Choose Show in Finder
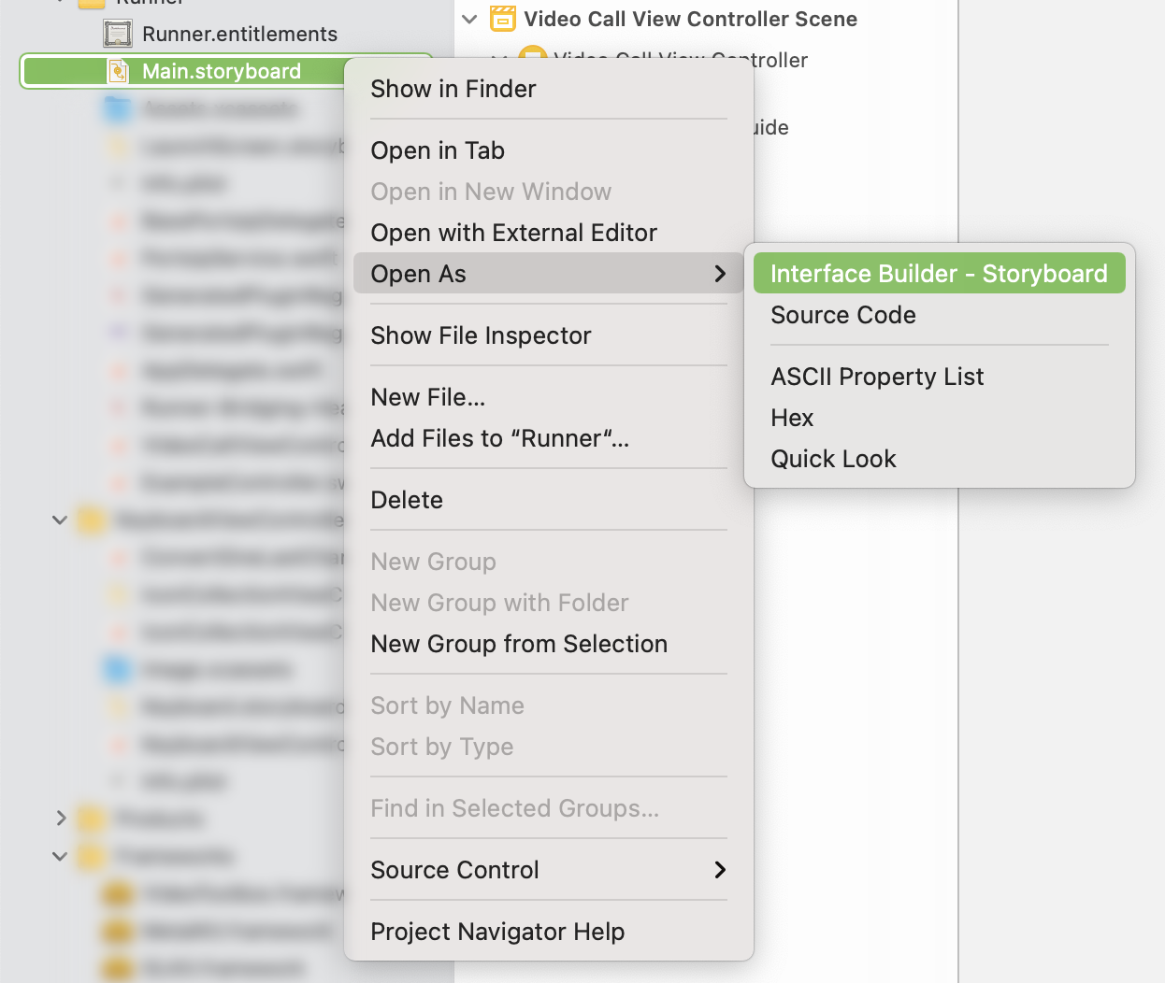Screen dimensions: 1165x983 point(453,89)
